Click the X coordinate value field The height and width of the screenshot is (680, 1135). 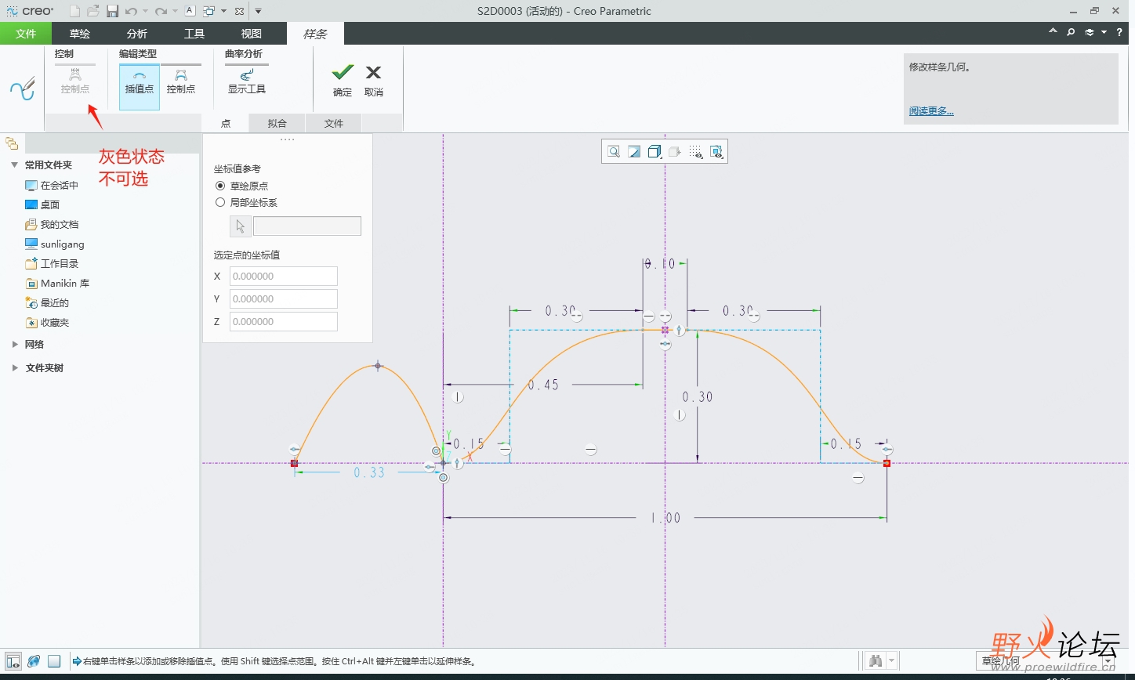click(x=284, y=276)
